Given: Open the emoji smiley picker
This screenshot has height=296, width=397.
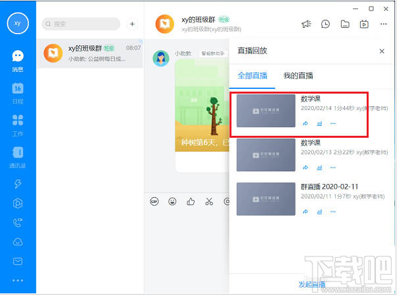Looking at the screenshot, I should pos(172,202).
